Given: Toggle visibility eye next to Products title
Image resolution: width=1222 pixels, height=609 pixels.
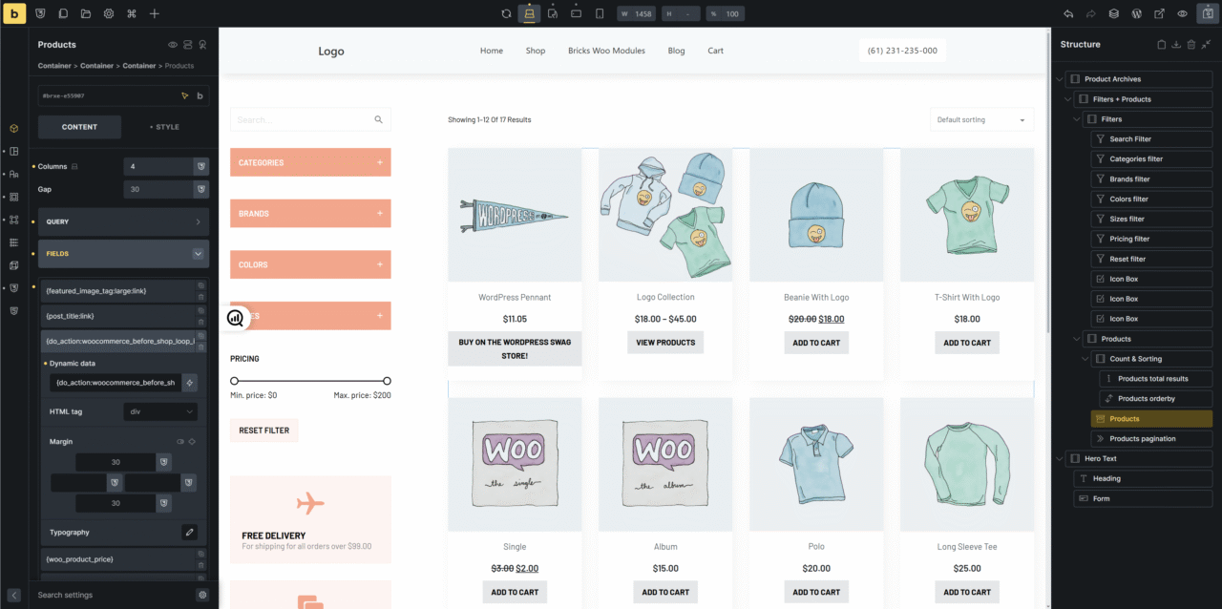Looking at the screenshot, I should tap(173, 45).
